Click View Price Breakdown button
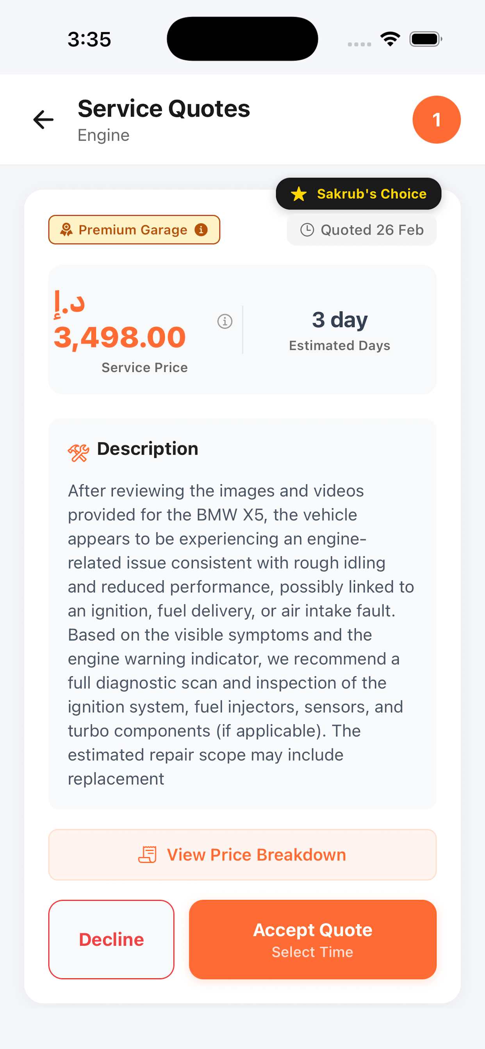Viewport: 485px width, 1049px height. (242, 855)
